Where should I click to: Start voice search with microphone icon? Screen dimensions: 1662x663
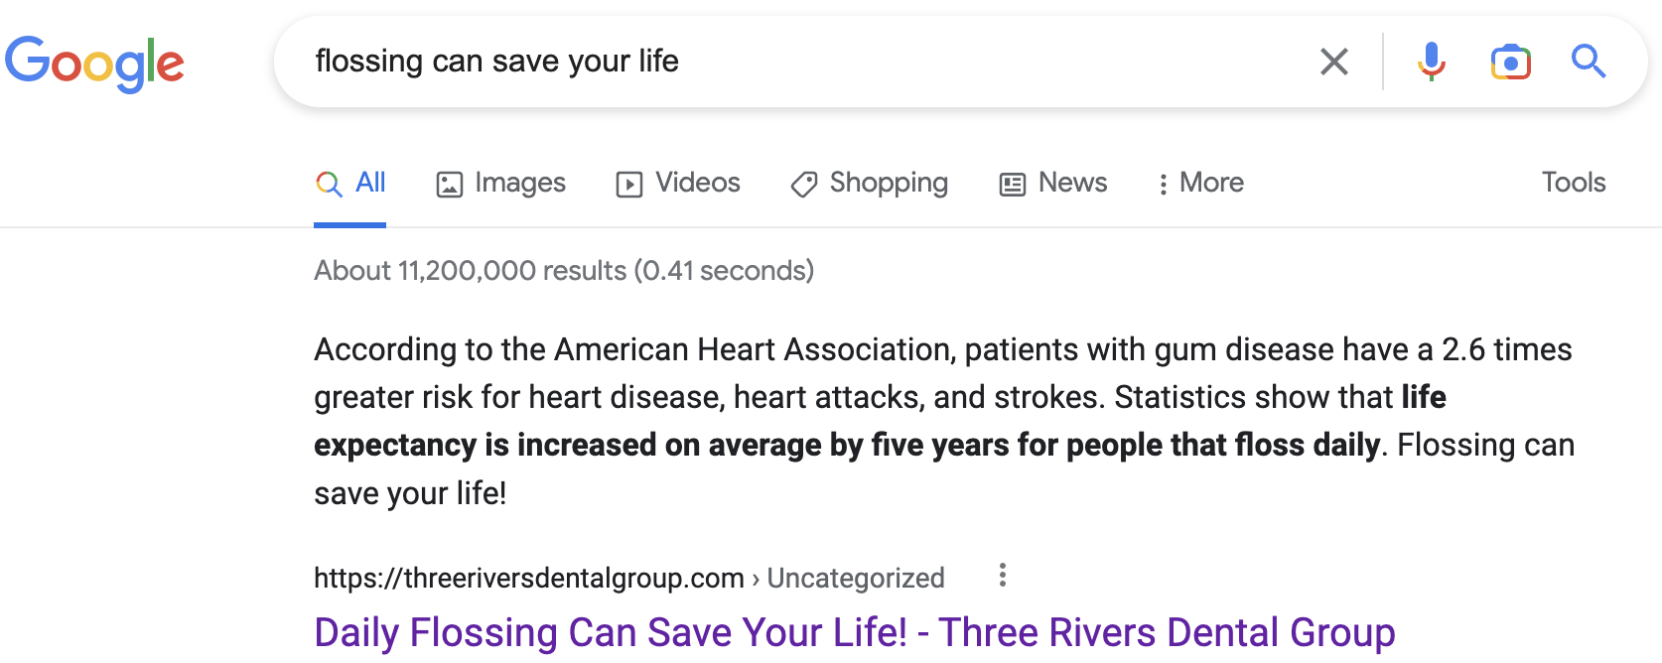click(x=1431, y=62)
